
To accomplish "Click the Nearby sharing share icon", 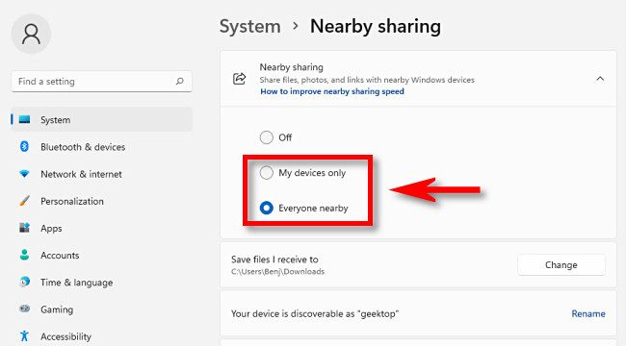I will pos(239,79).
